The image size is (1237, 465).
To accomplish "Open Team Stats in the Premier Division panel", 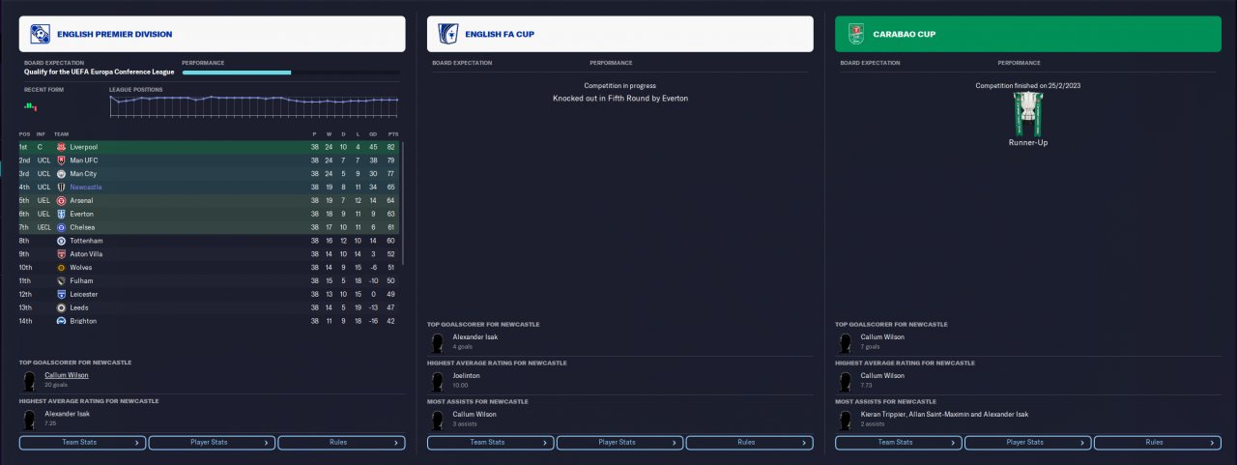I will pyautogui.click(x=82, y=443).
